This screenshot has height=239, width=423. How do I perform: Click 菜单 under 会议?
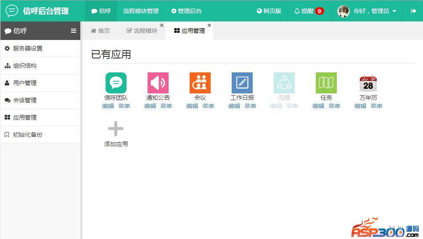(x=208, y=106)
